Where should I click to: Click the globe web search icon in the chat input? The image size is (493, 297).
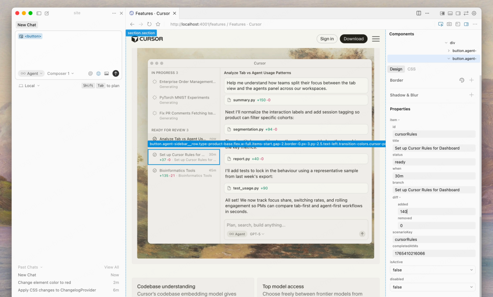click(99, 73)
